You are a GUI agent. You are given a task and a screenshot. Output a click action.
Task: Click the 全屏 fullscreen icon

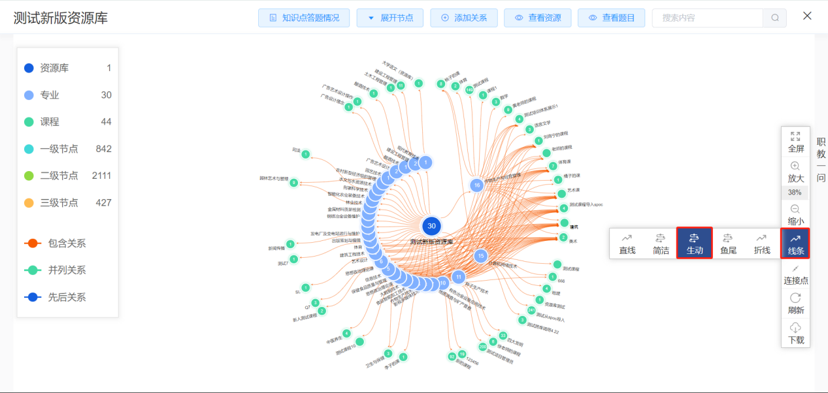point(795,136)
